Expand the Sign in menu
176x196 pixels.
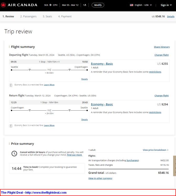coord(166,5)
